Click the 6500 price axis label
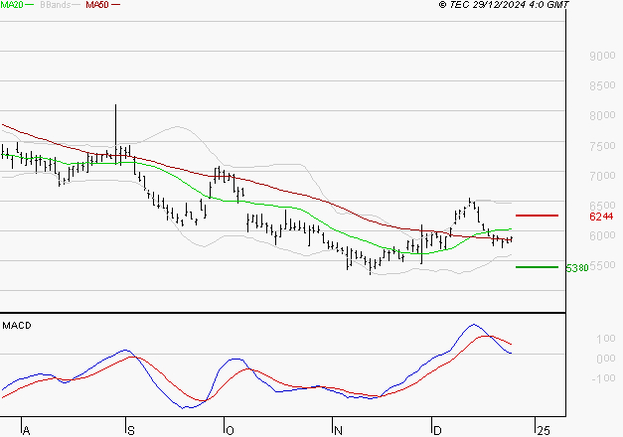 click(602, 206)
